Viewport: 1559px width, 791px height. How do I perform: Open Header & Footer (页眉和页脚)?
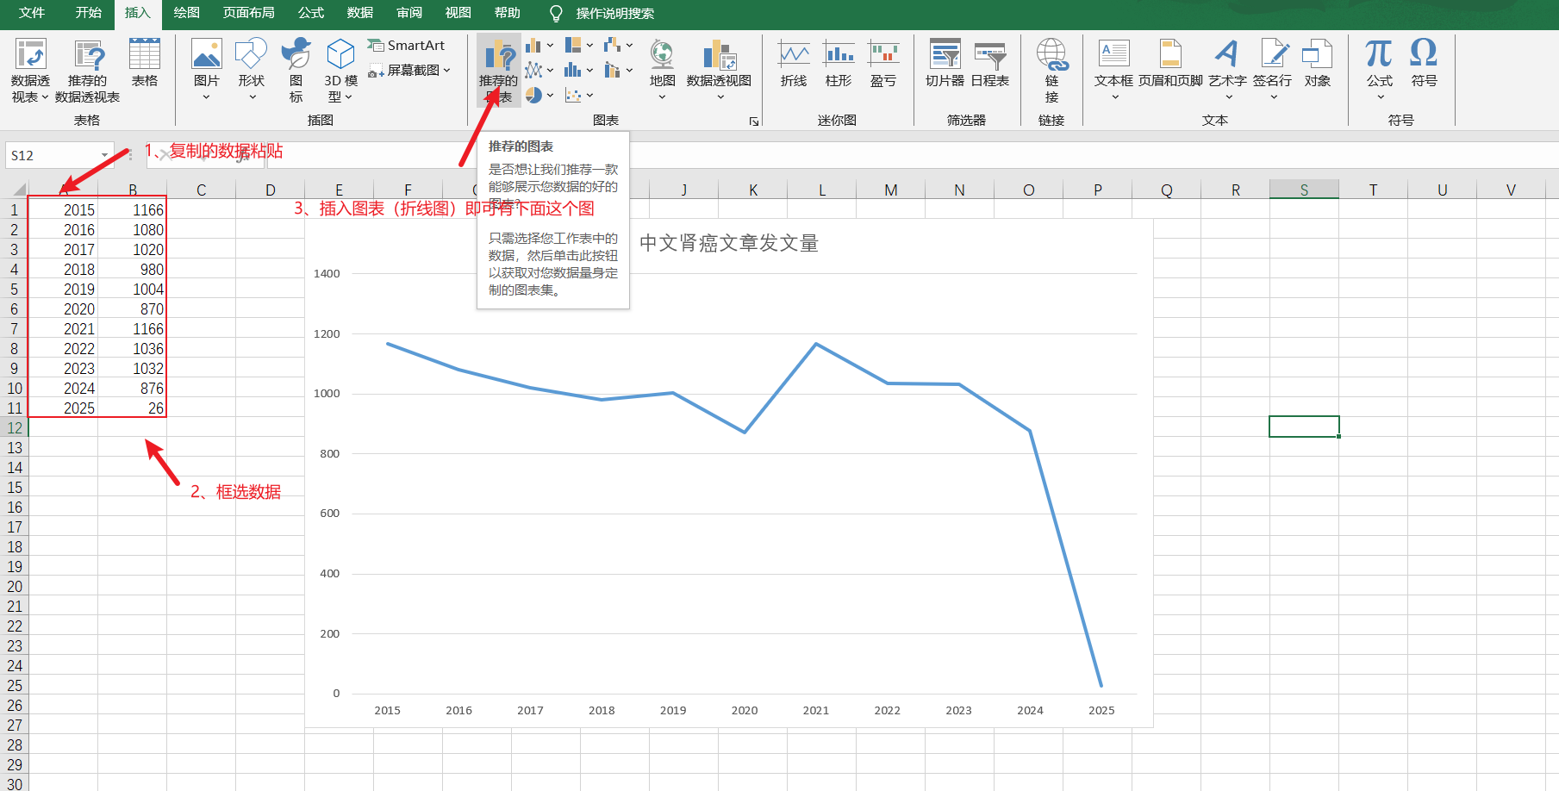pos(1170,64)
